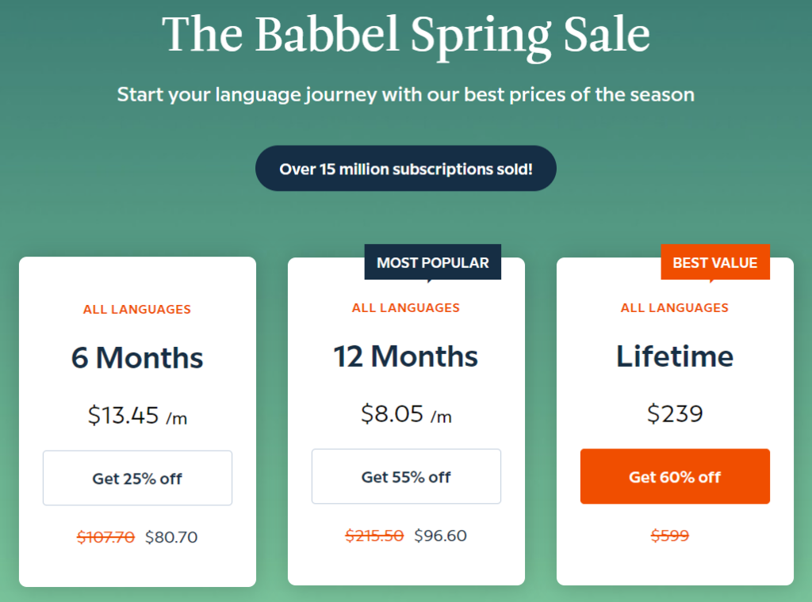Image resolution: width=812 pixels, height=602 pixels.
Task: Click the season subtitle text
Action: [405, 94]
